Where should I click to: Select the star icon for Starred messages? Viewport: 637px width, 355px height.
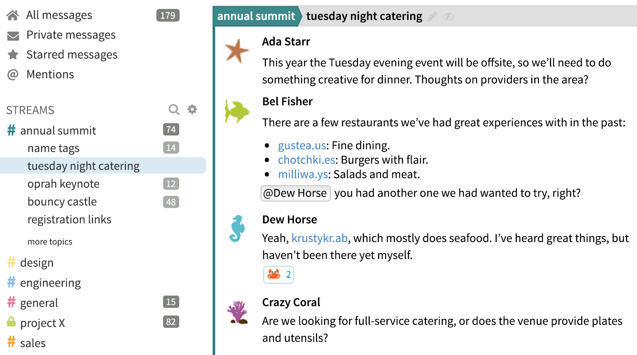pos(14,54)
